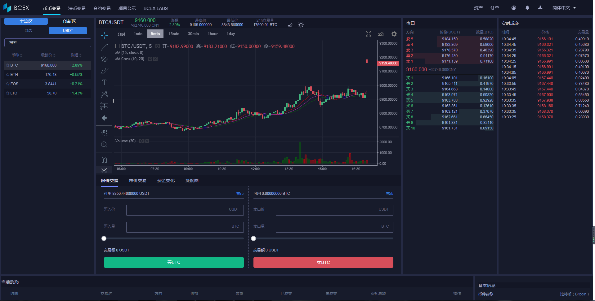Switch to 创新区 market zone

point(69,21)
